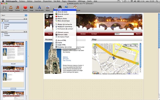
Task: Click the map pan down arrow
Action: tap(95, 49)
